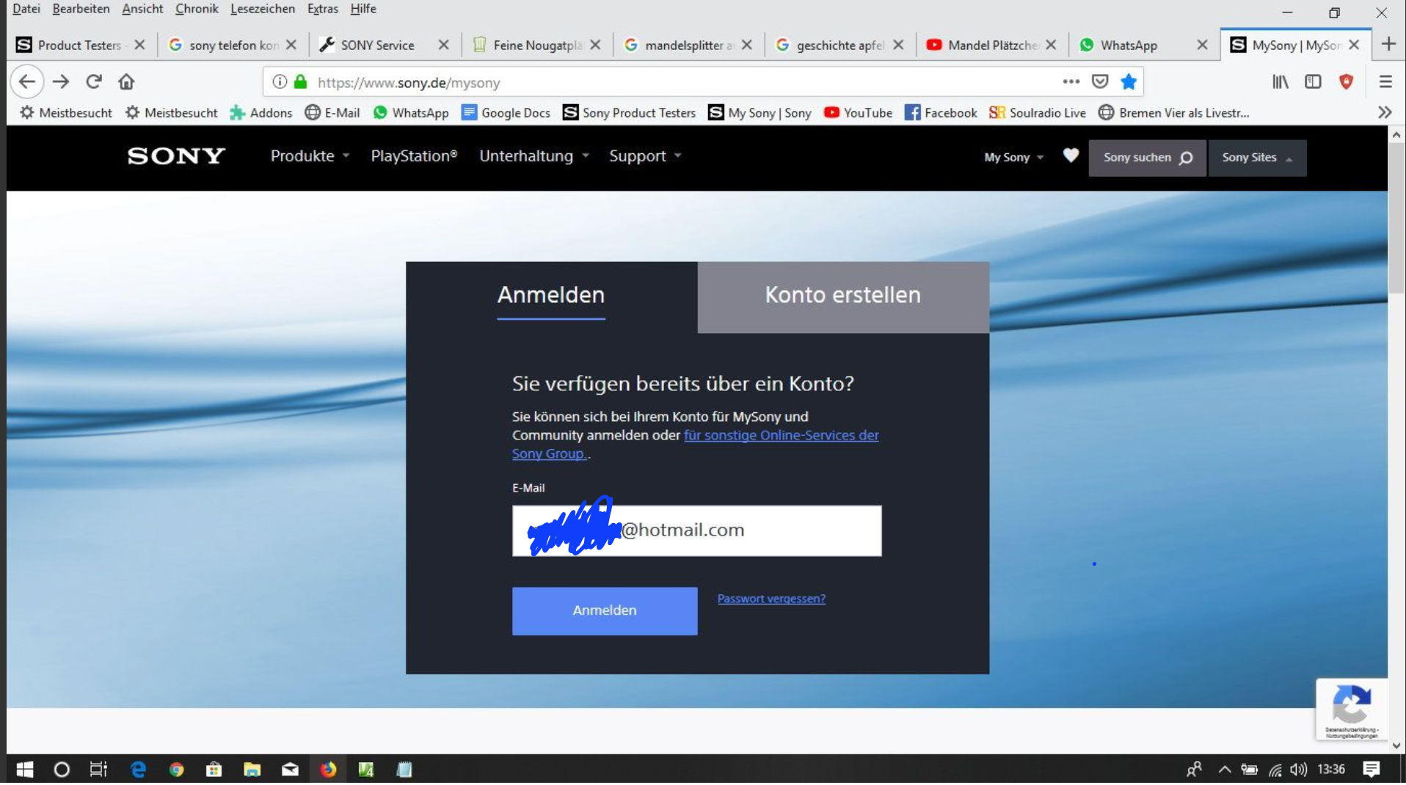
Task: Open Google Docs bookmark
Action: tap(506, 112)
